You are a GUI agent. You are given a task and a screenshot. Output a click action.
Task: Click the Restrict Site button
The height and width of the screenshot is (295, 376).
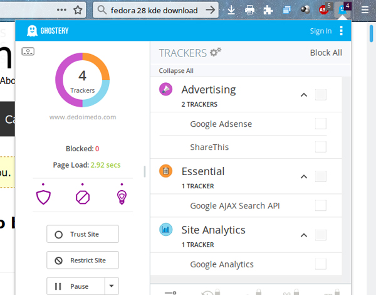(x=82, y=260)
